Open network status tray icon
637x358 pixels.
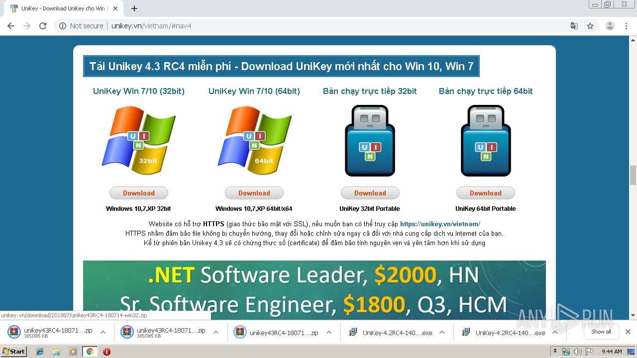click(566, 352)
